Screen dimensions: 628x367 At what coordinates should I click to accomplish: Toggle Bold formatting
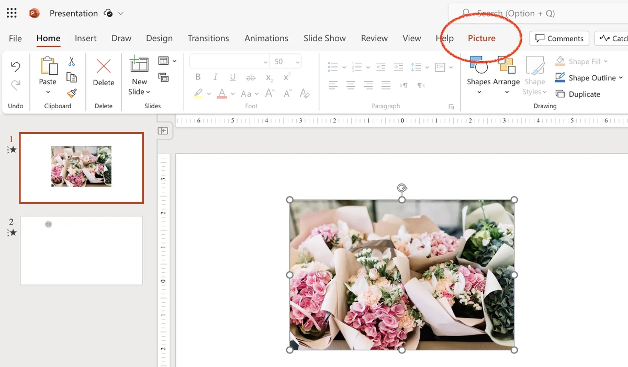click(198, 77)
